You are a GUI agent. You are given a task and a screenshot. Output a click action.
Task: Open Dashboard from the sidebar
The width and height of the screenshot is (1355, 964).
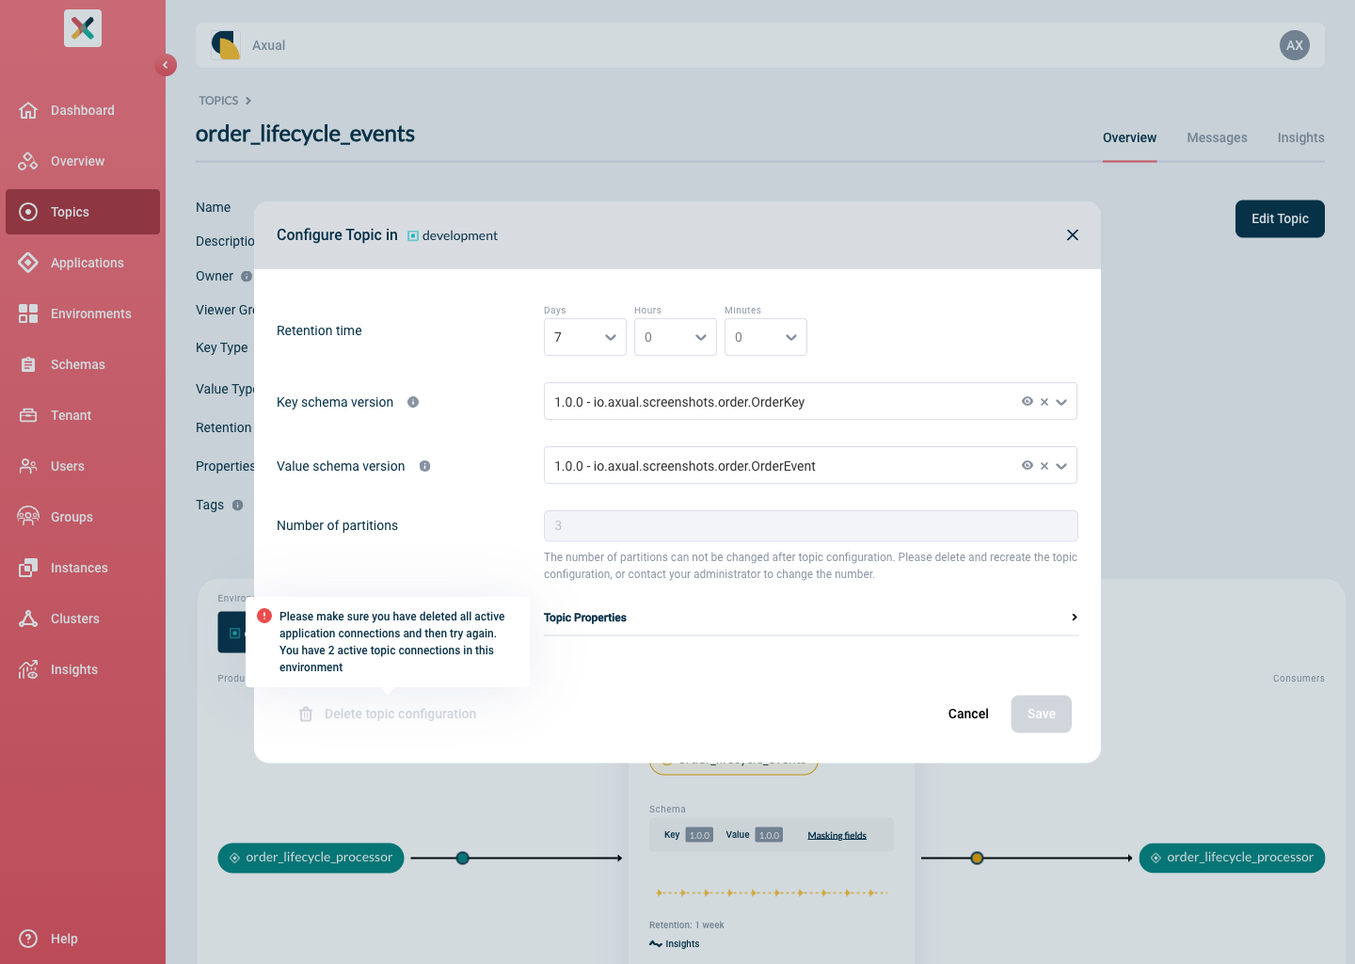(x=83, y=110)
